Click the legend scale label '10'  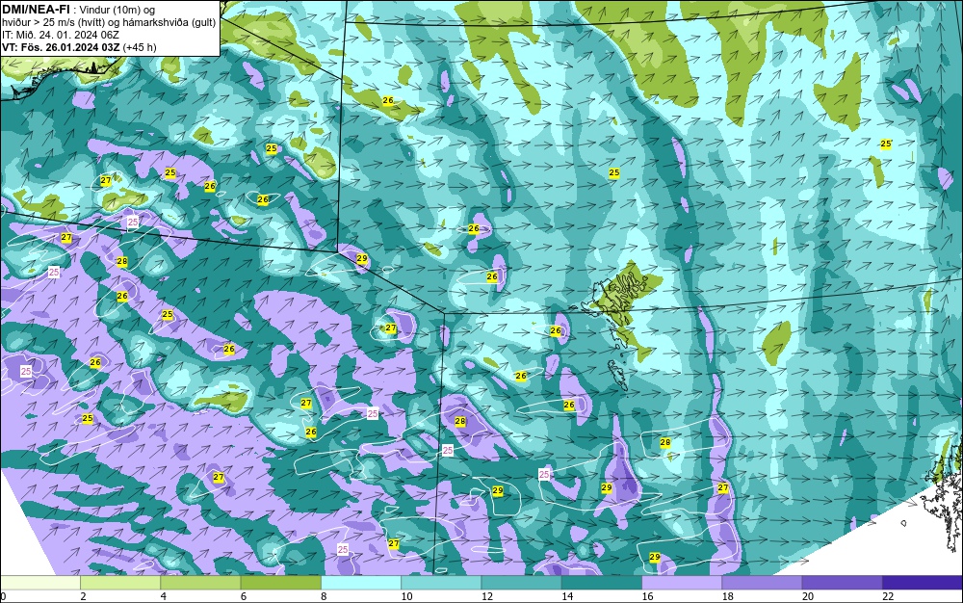coord(406,596)
